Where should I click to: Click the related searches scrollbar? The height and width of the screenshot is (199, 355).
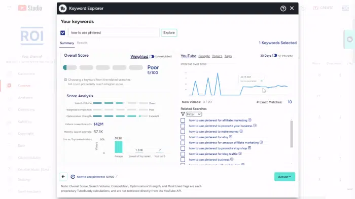click(292, 134)
